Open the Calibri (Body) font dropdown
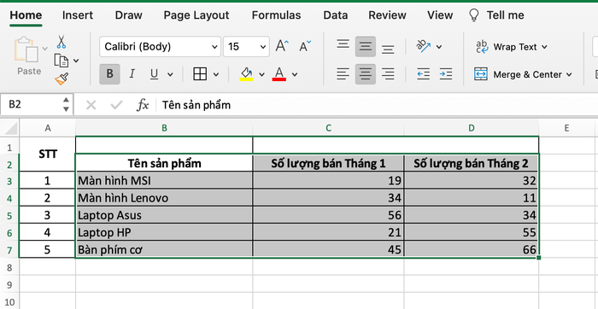The height and width of the screenshot is (309, 598). (161, 47)
